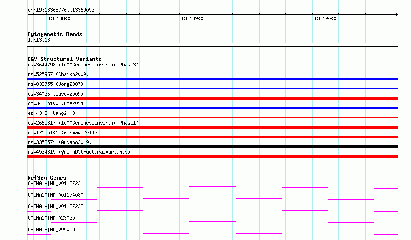
Task: Click the red esv2665817 variant bar
Action: click(212, 127)
